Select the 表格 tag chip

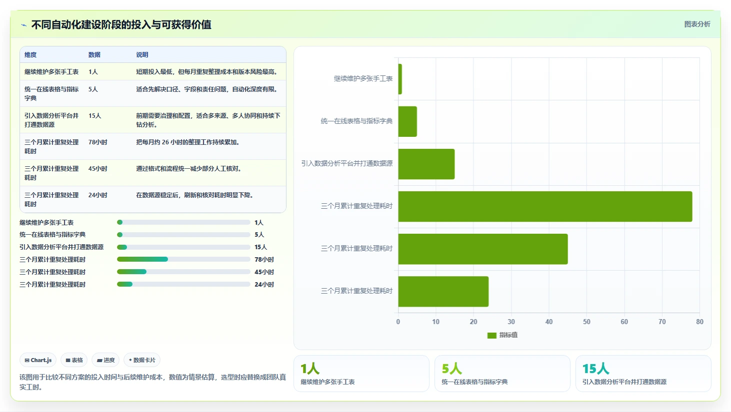tap(74, 360)
